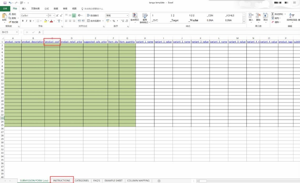Expand the font size dropdown
This screenshot has width=300, height=183.
coord(54,15)
